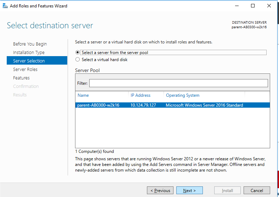Viewport: 279px width, 197px height.
Task: Click the Previous button
Action: click(x=160, y=190)
